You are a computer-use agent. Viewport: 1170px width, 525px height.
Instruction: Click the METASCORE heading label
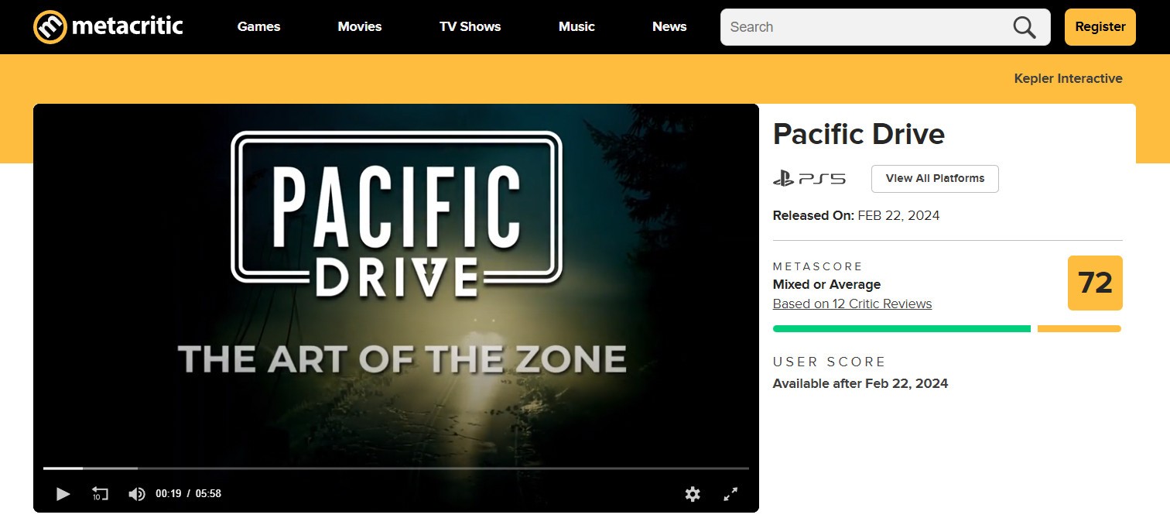click(818, 266)
